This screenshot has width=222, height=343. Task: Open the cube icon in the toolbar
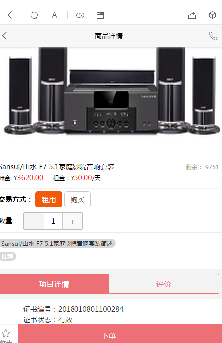(212, 15)
